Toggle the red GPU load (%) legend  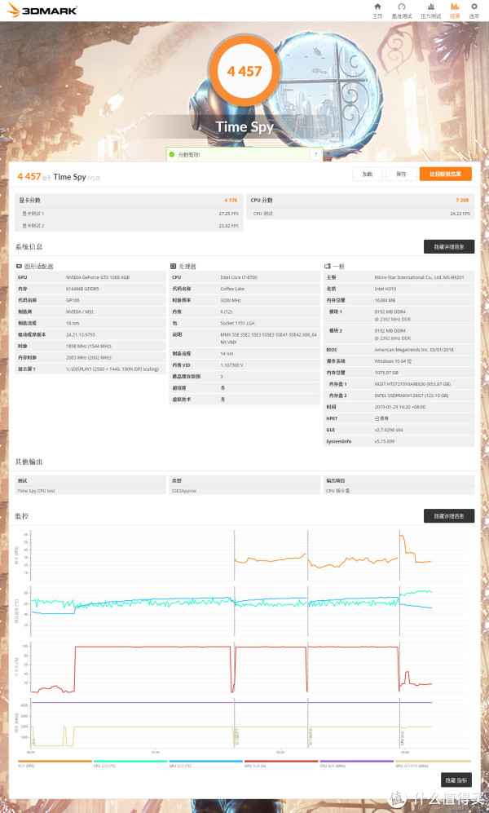(x=280, y=763)
